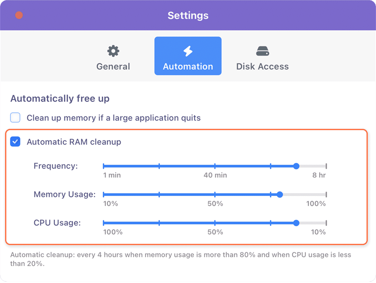Click the '100%' label under CPU Usage
Image resolution: width=376 pixels, height=283 pixels.
tap(113, 232)
